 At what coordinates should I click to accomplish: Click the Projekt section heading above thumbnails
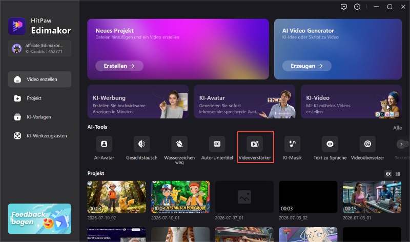[x=96, y=173]
